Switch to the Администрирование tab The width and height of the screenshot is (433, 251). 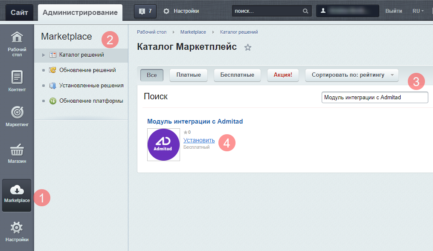coord(80,12)
